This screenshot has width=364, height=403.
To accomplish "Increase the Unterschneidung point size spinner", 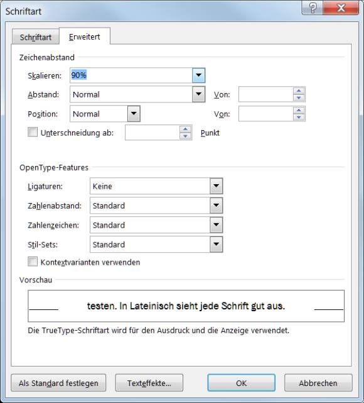I will pos(186,130).
